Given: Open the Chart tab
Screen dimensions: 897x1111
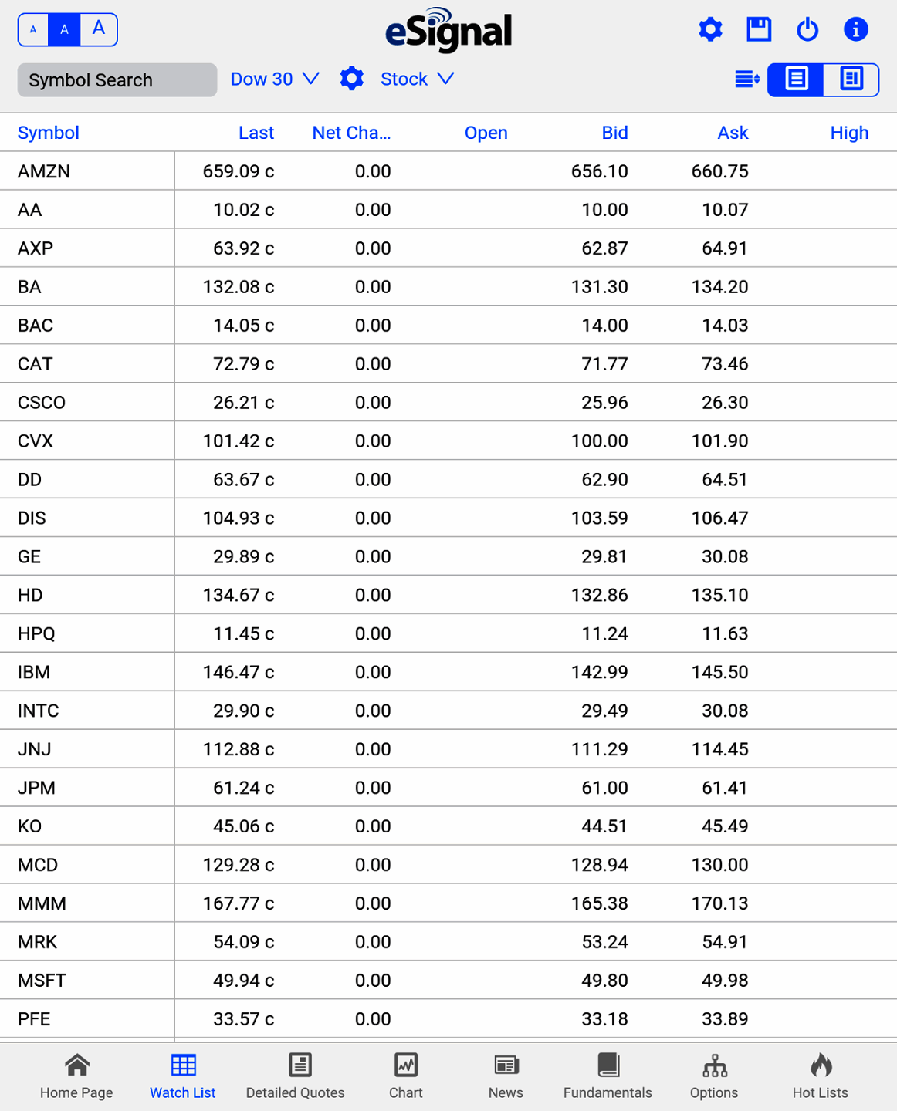Looking at the screenshot, I should (x=405, y=1076).
